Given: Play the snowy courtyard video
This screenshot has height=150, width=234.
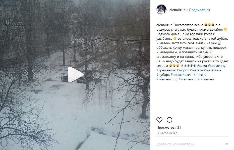Looking at the screenshot, I should [76, 74].
